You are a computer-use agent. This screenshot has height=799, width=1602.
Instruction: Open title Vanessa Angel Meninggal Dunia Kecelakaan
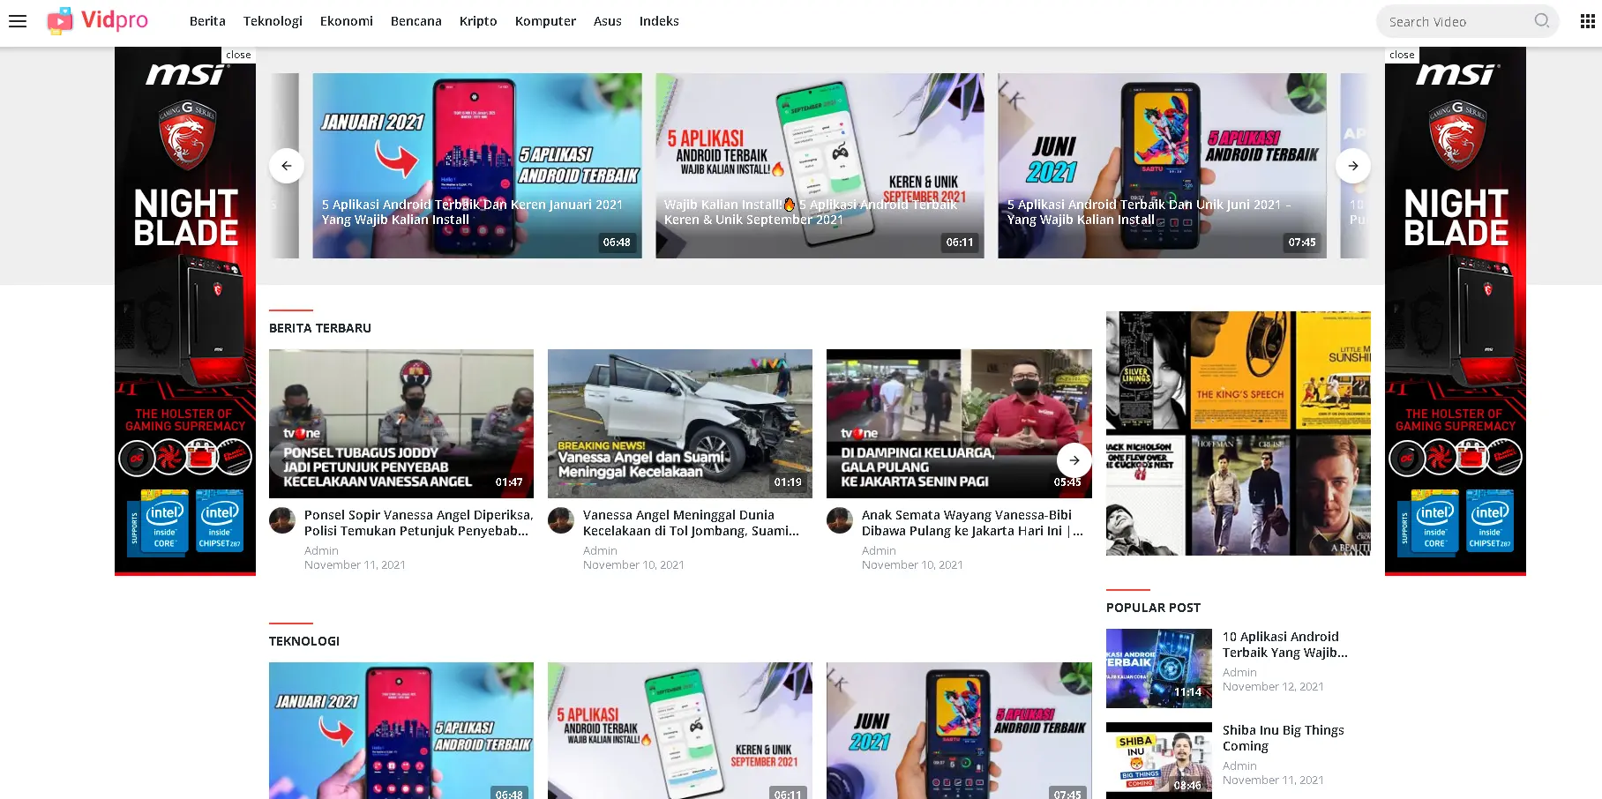click(691, 523)
